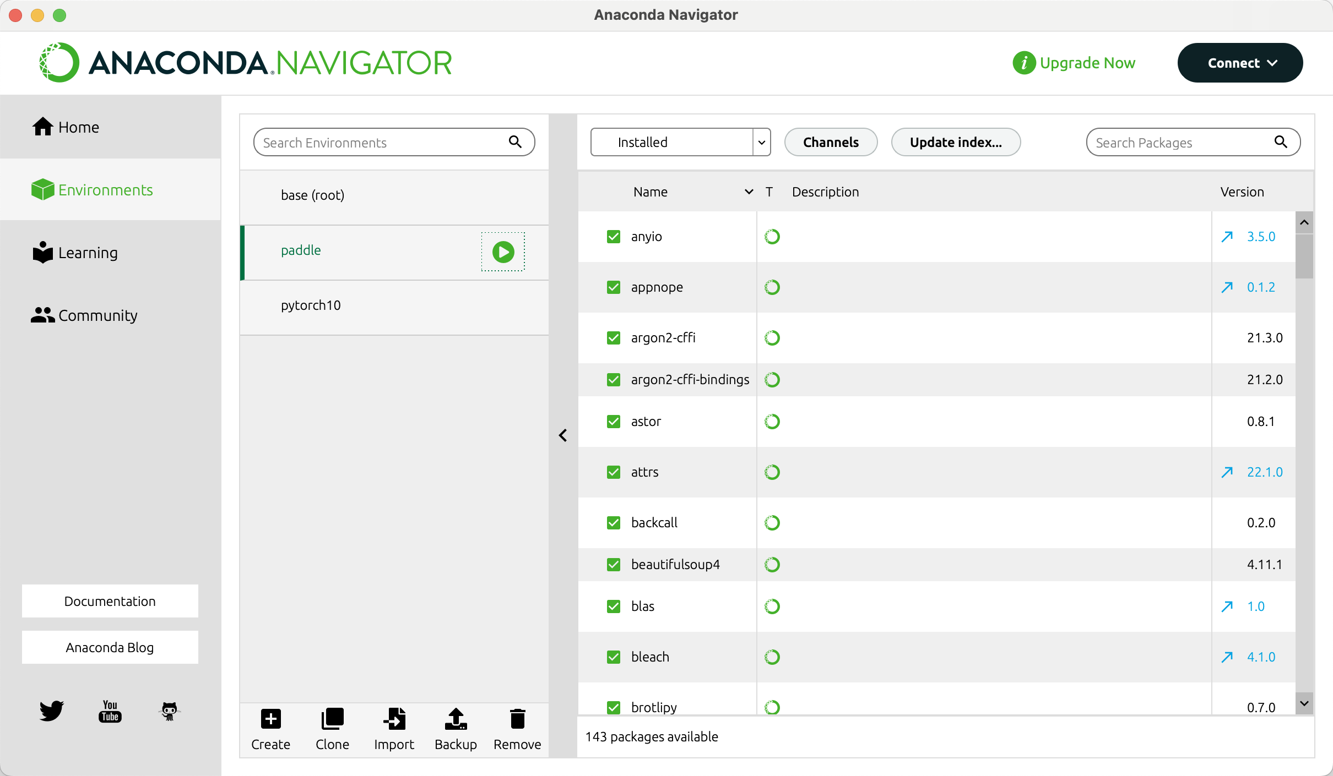This screenshot has height=776, width=1333.
Task: Click the Remove environment trash icon
Action: click(517, 719)
